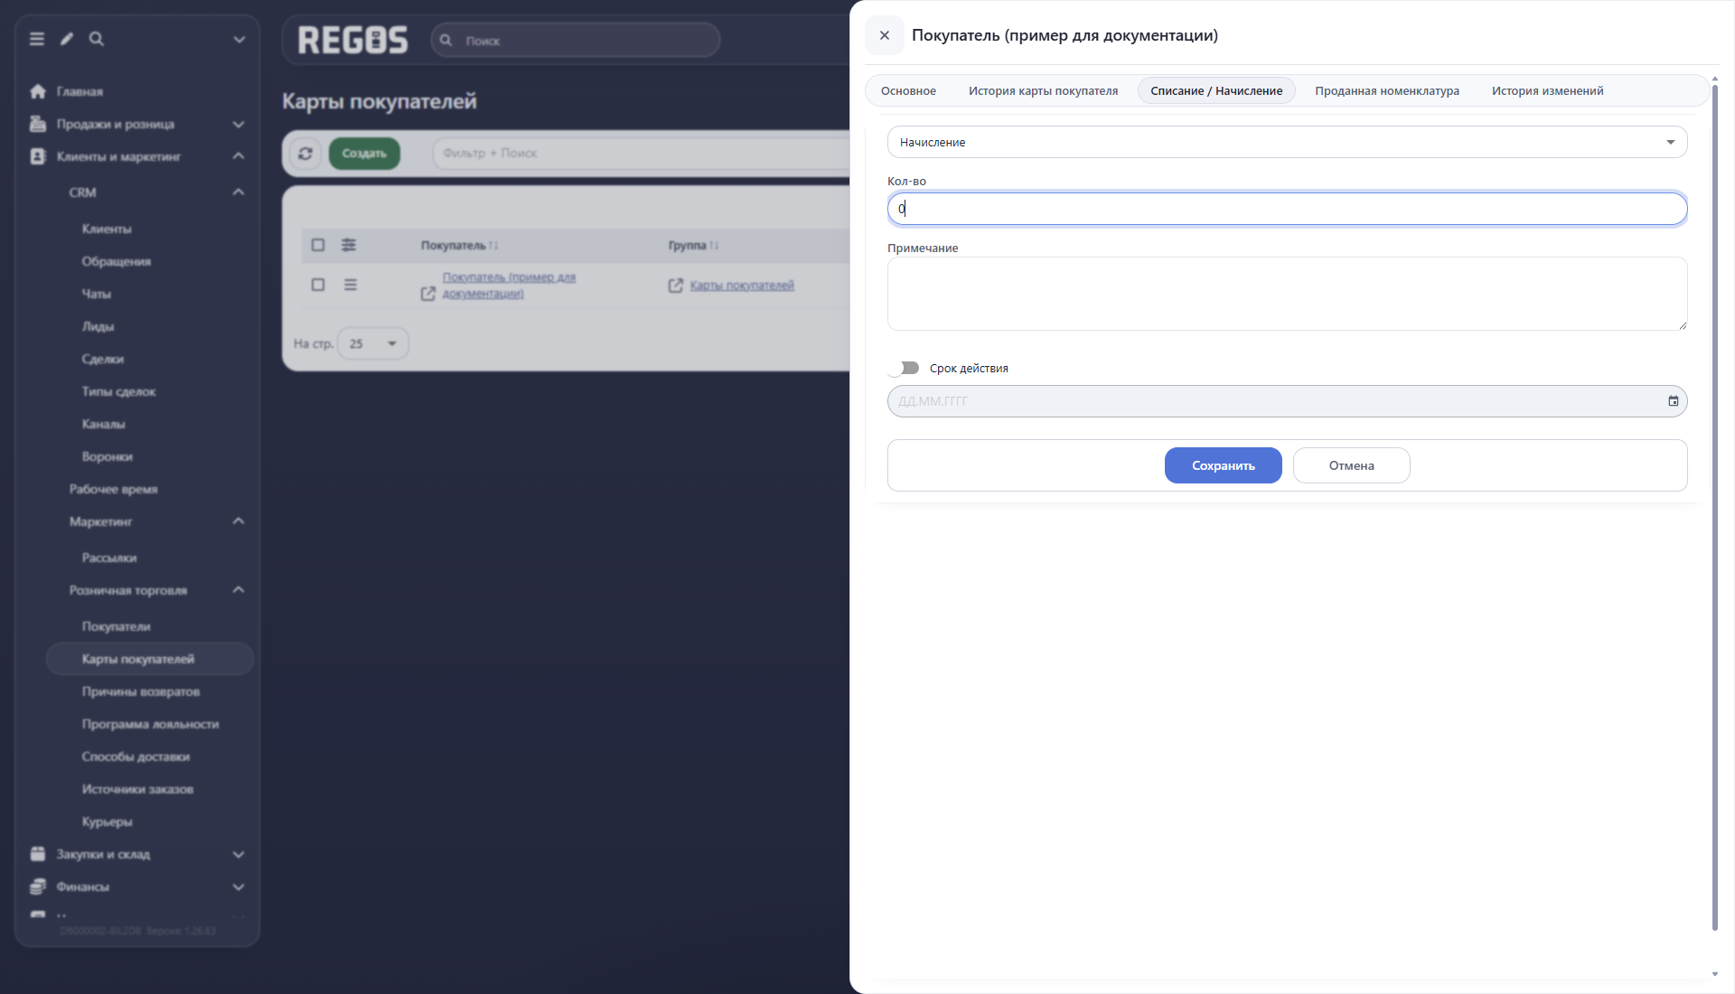
Task: Click the Финансы coins icon
Action: (x=38, y=886)
